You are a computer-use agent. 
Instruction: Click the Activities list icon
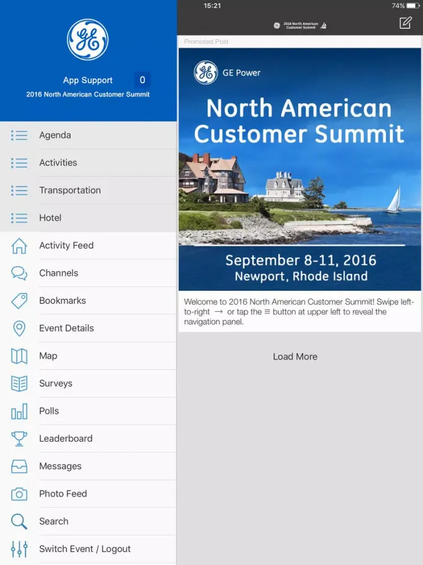19,163
